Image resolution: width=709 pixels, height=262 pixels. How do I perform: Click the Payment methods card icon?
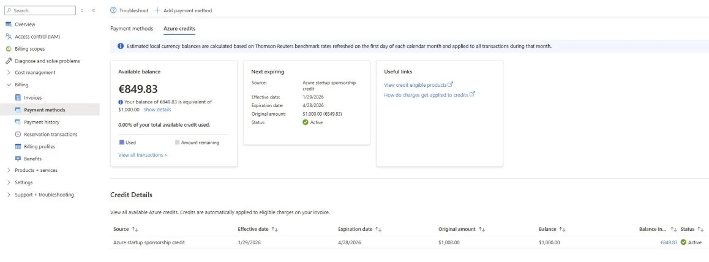pyautogui.click(x=18, y=110)
